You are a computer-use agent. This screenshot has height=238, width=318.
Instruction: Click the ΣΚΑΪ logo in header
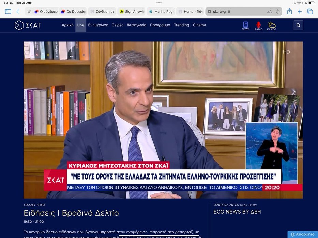pyautogui.click(x=28, y=25)
